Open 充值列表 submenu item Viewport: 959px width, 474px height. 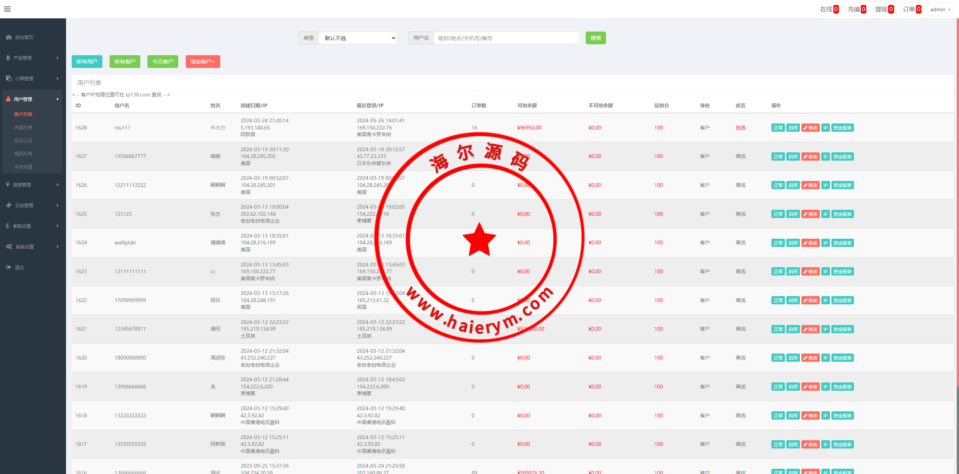[x=23, y=128]
